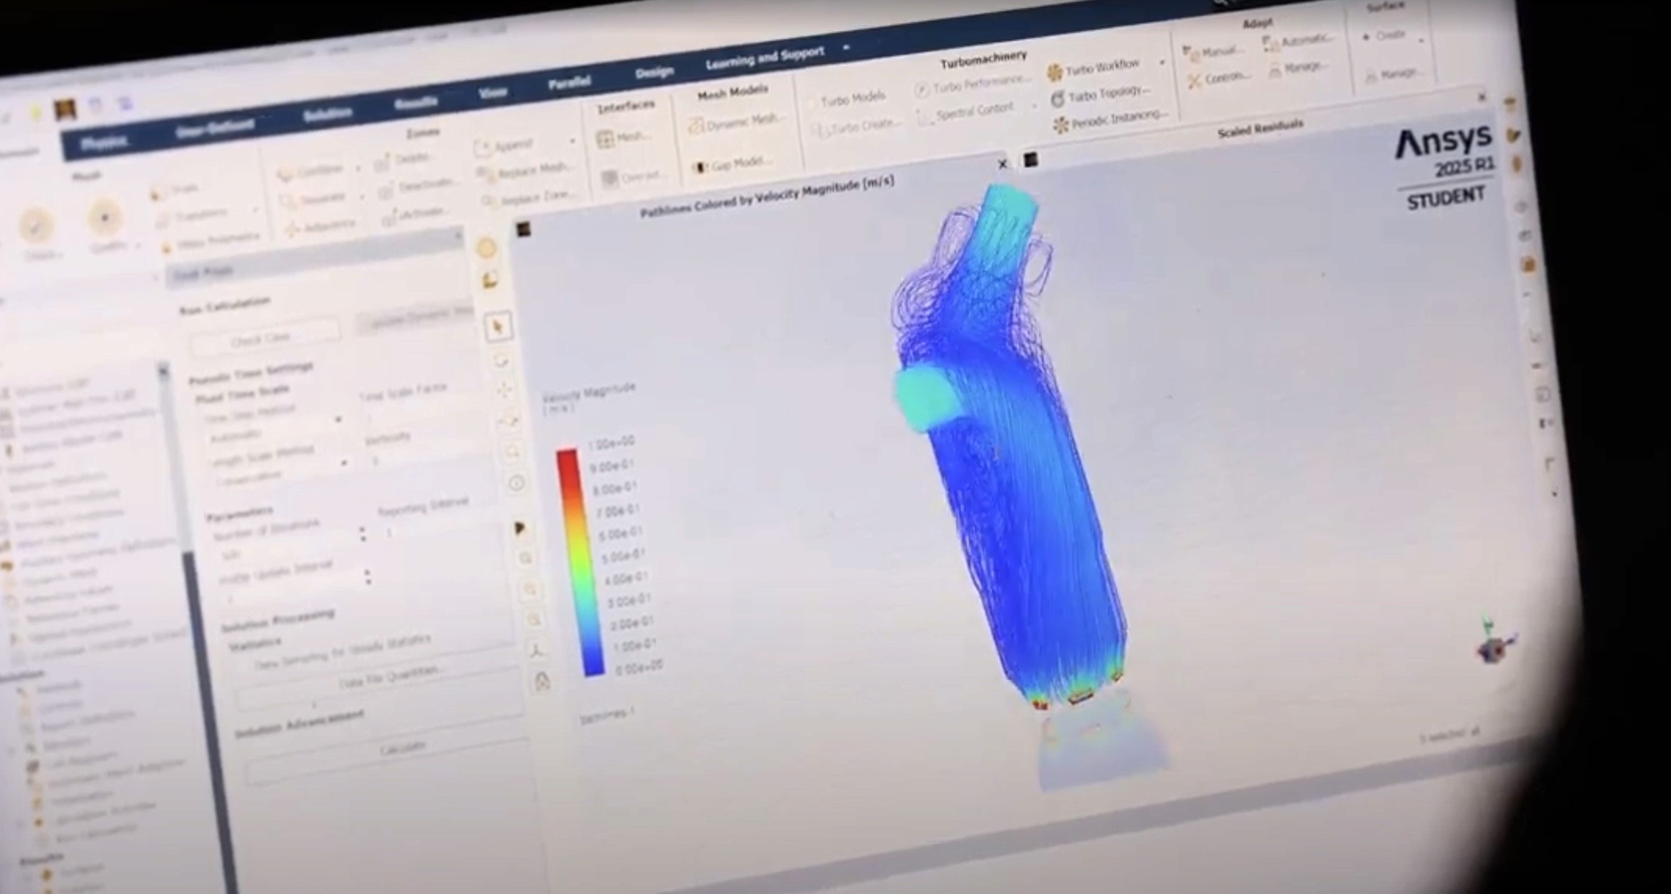The width and height of the screenshot is (1671, 894).
Task: Open the Mesh interfaces tool
Action: pyautogui.click(x=622, y=138)
